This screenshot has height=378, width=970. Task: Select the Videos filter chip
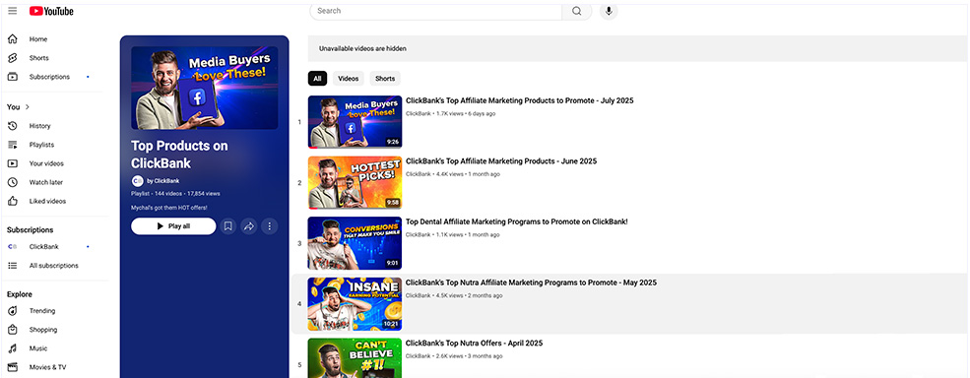[x=349, y=79]
